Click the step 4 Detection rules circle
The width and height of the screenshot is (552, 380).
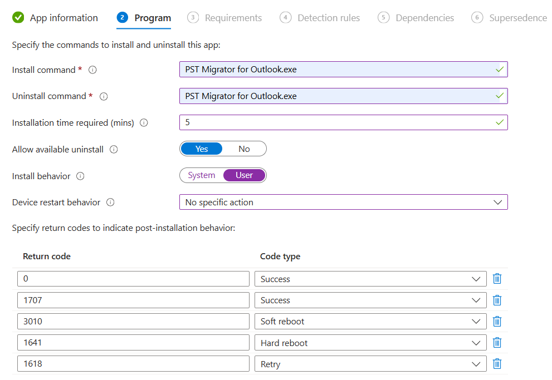coord(286,17)
